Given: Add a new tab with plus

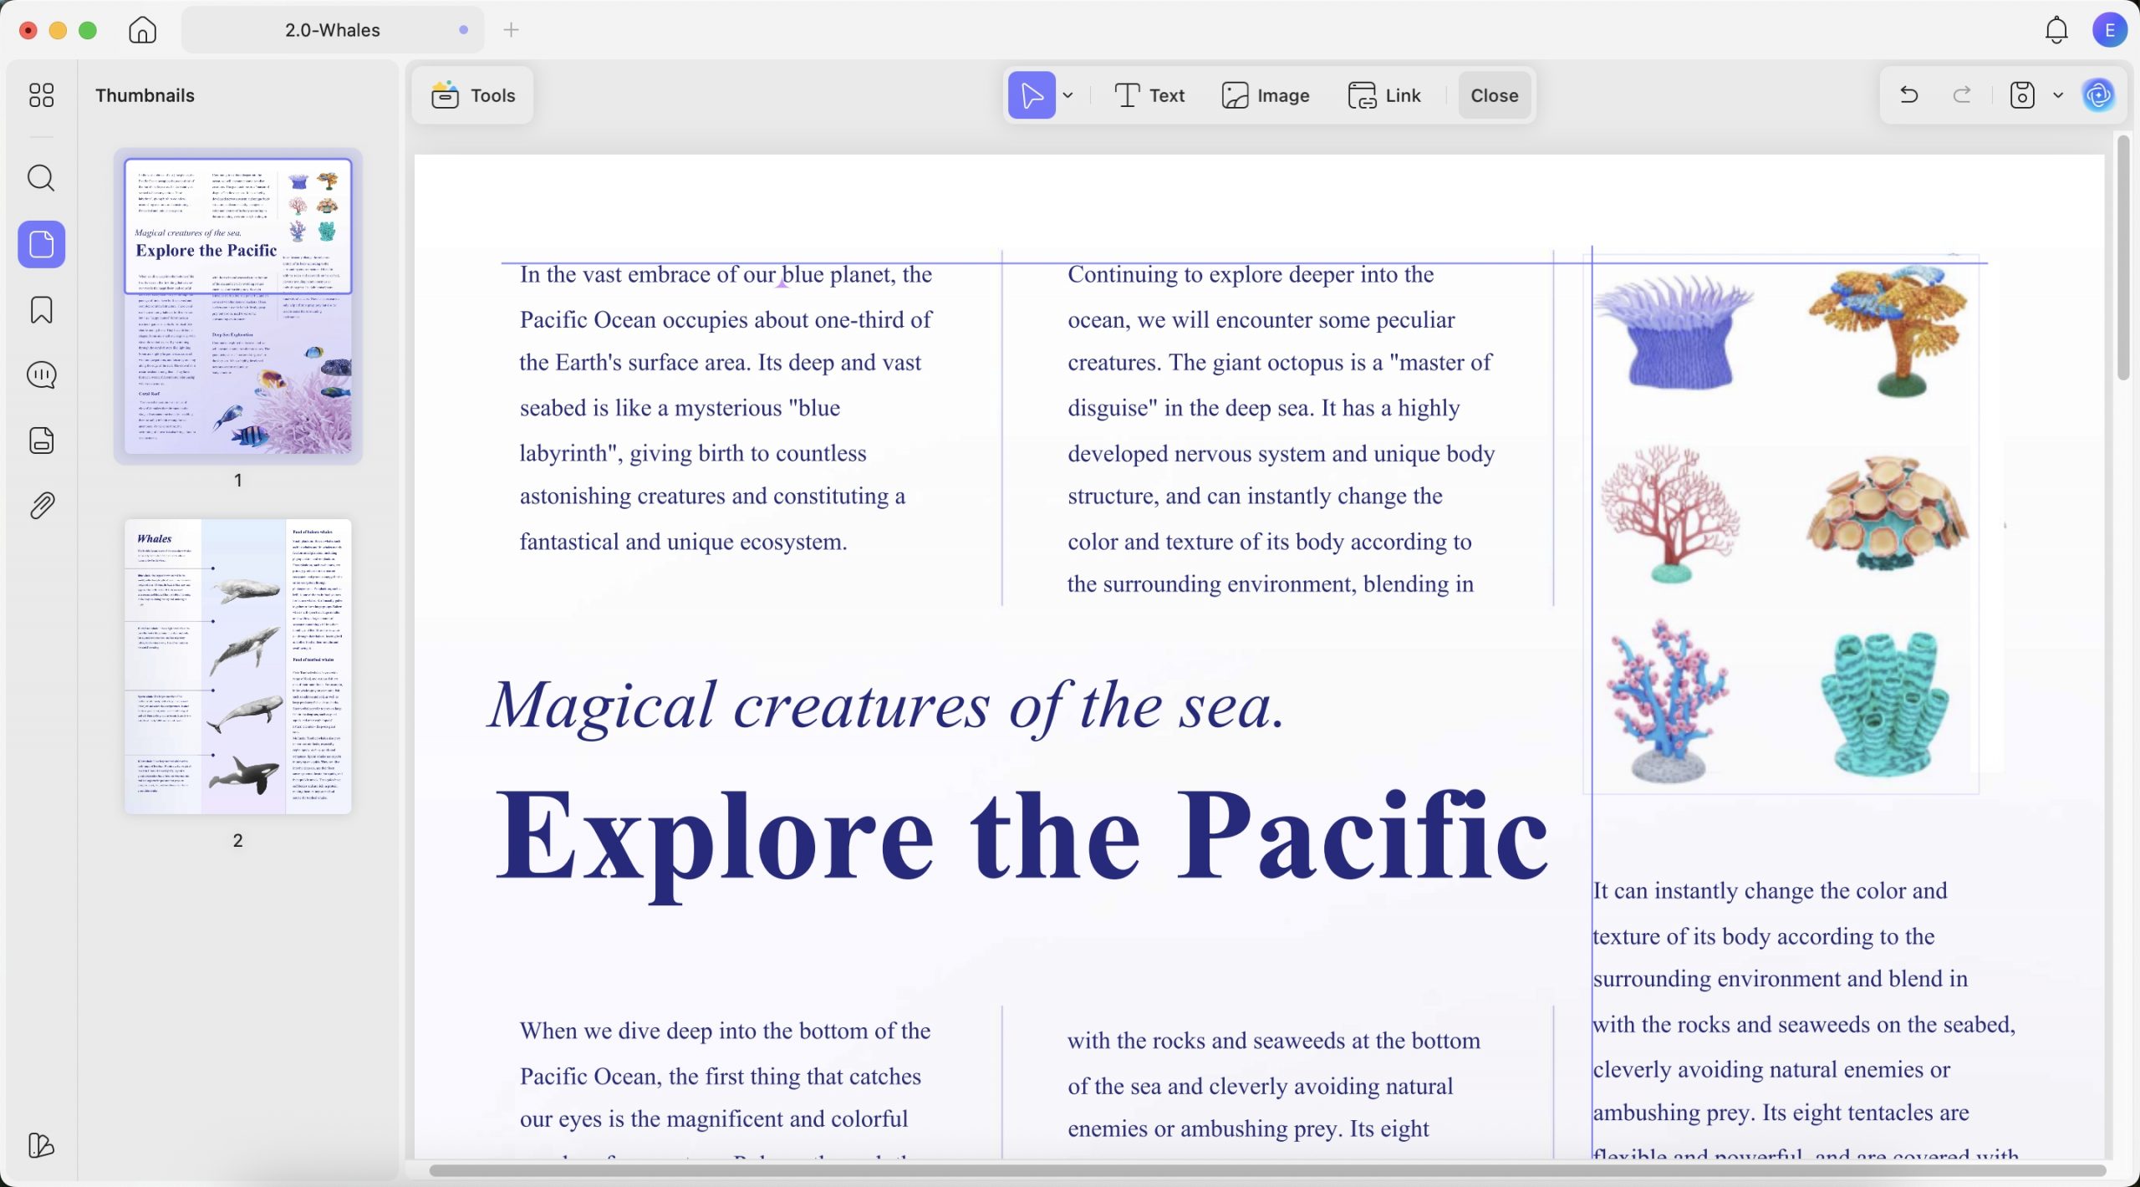Looking at the screenshot, I should [x=512, y=30].
